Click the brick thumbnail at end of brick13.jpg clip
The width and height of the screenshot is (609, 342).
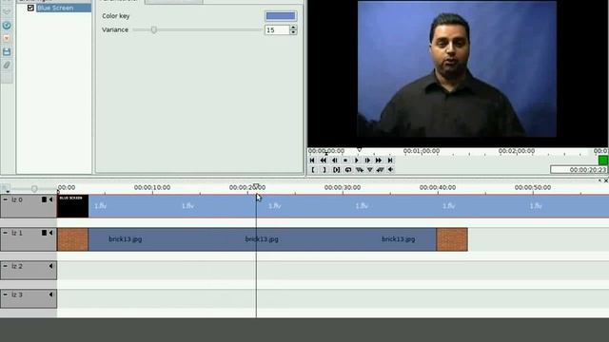pos(452,239)
